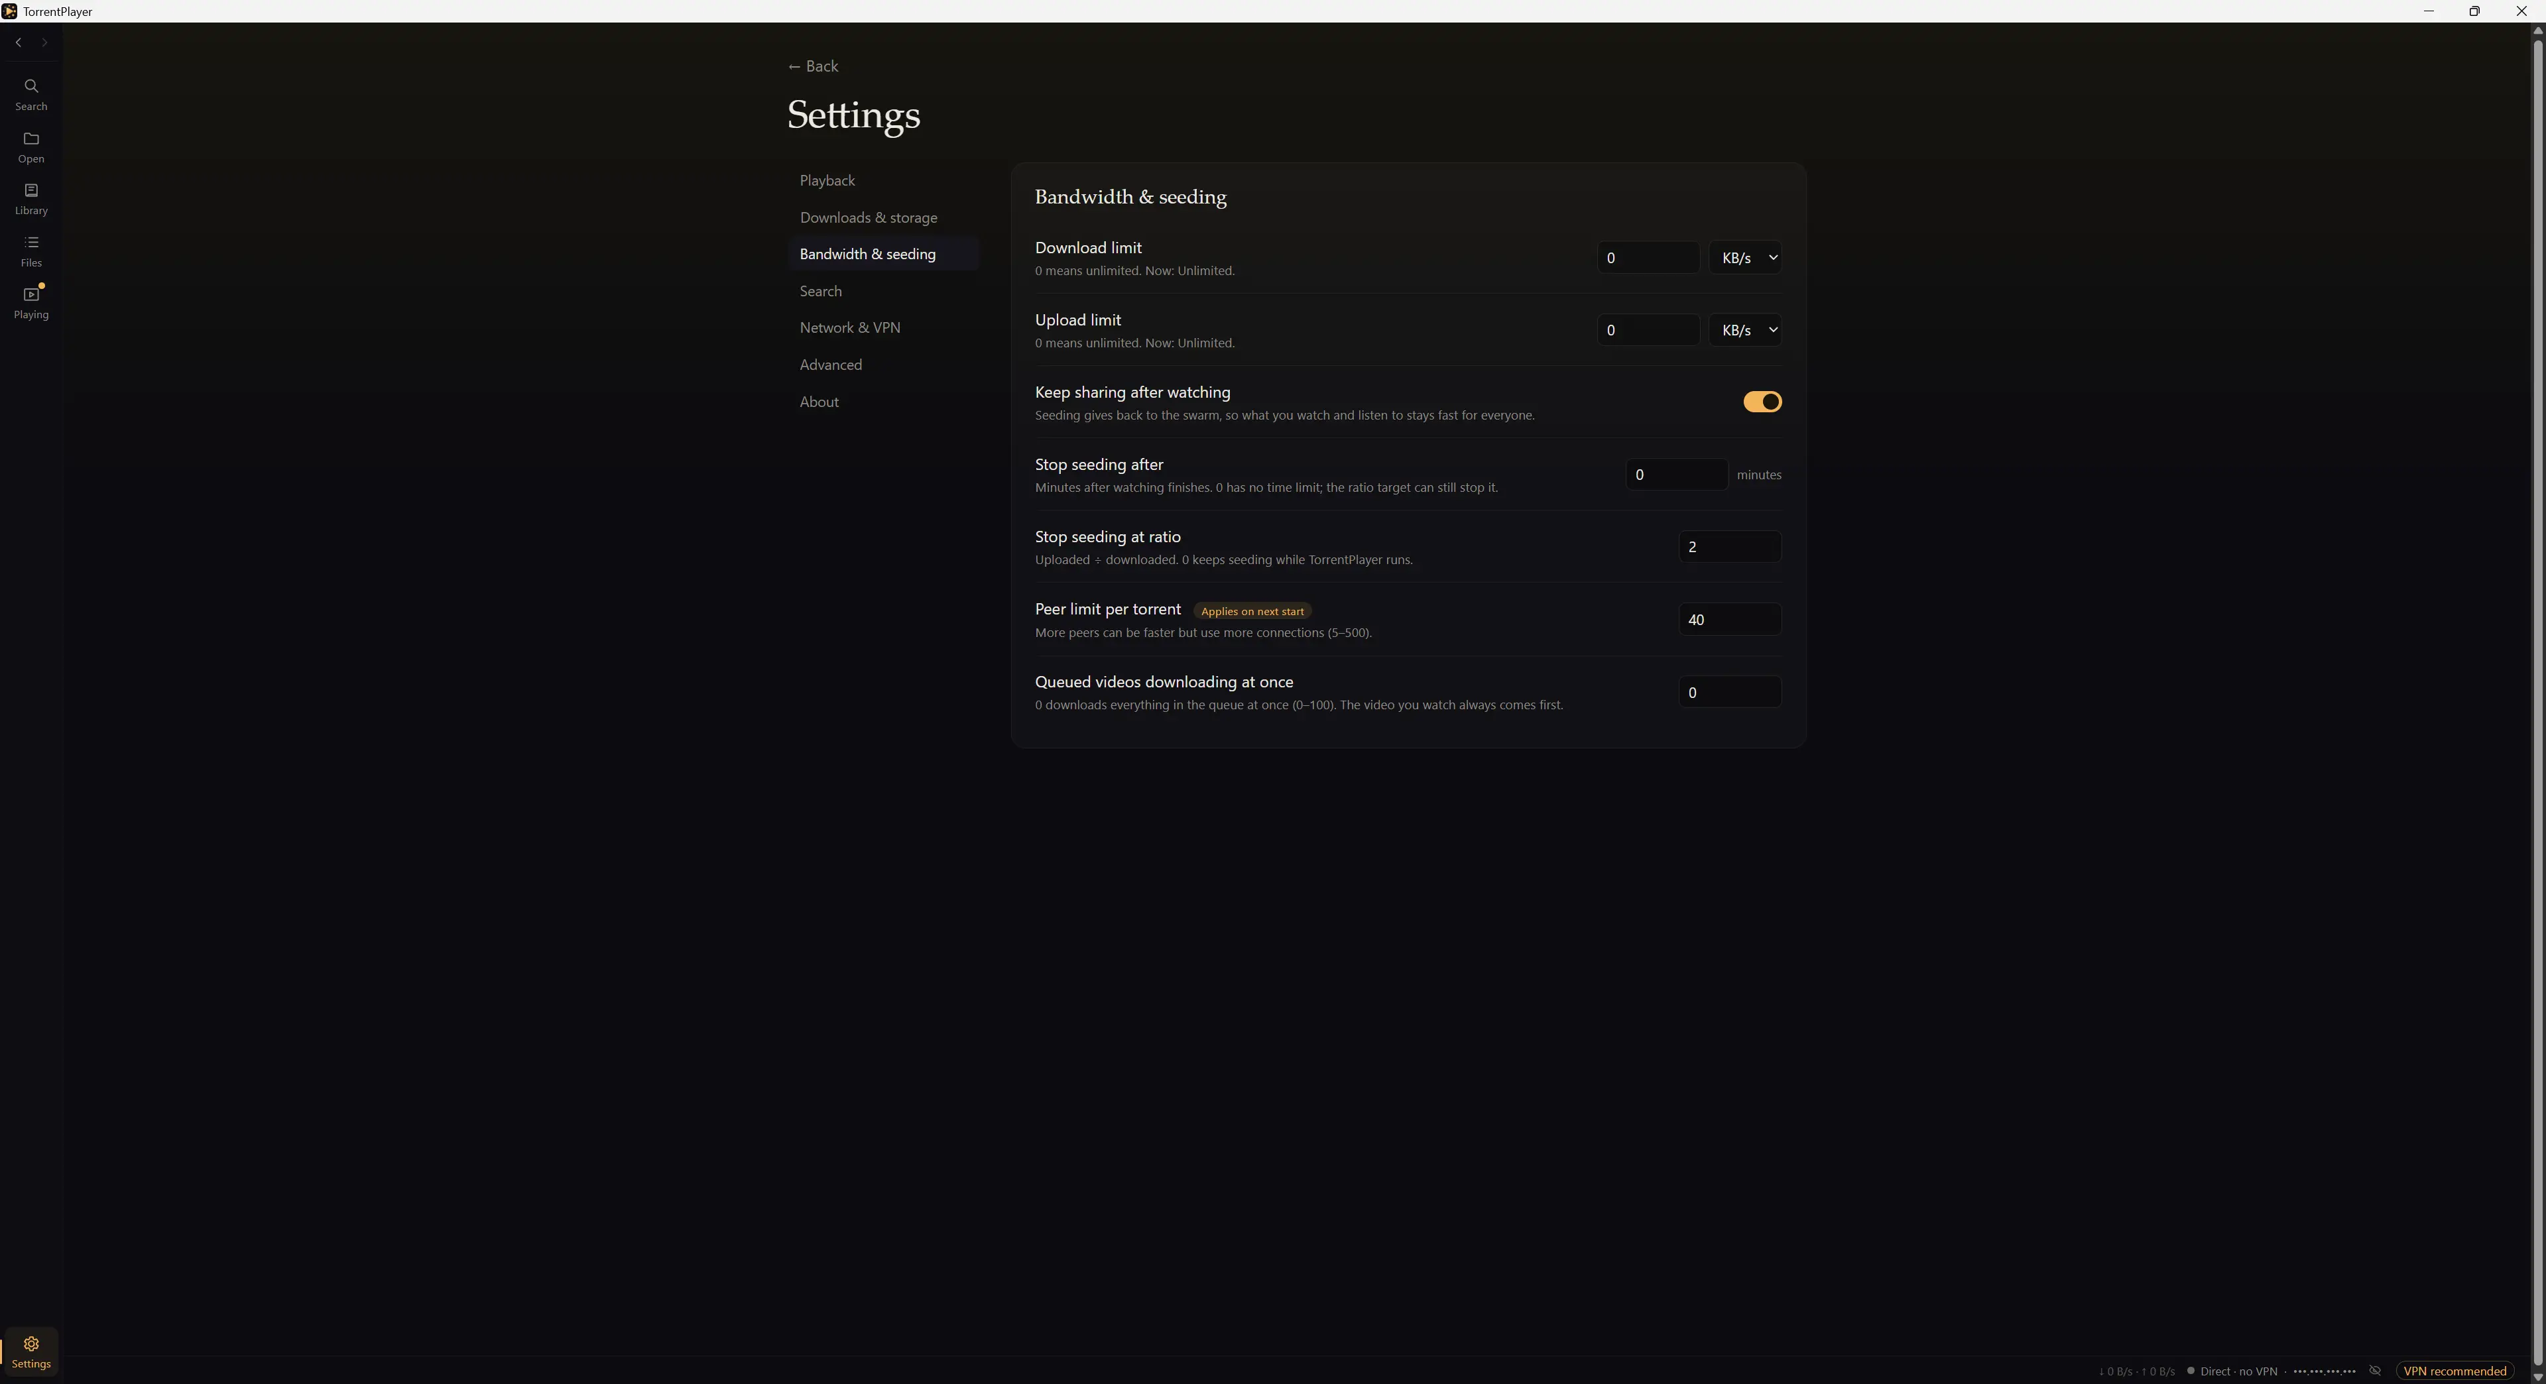This screenshot has width=2546, height=1384.
Task: Minimize the TorrentPlayer window
Action: pos(2429,11)
